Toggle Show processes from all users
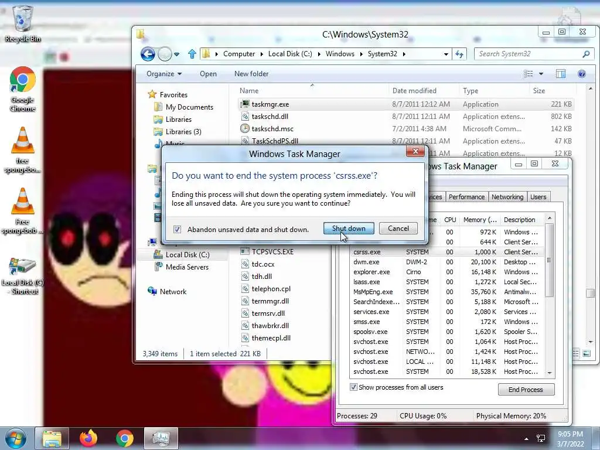The width and height of the screenshot is (600, 450). [353, 387]
